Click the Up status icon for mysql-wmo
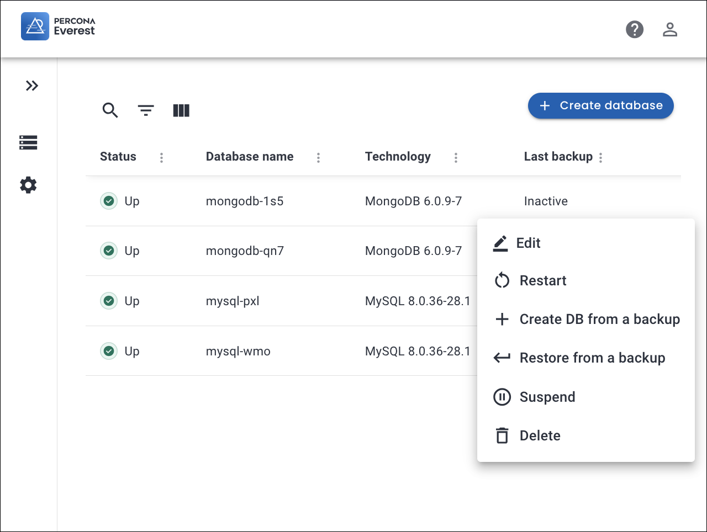 click(109, 351)
